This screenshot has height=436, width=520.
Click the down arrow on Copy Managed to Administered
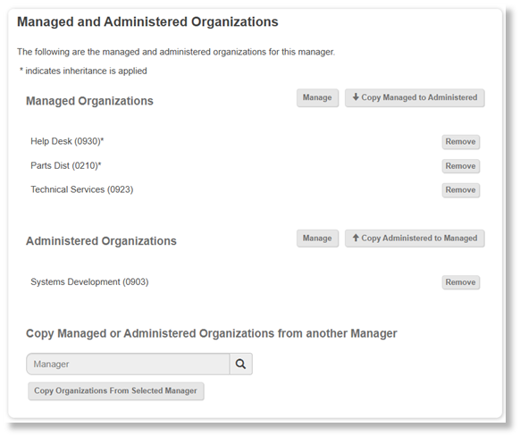click(x=356, y=97)
